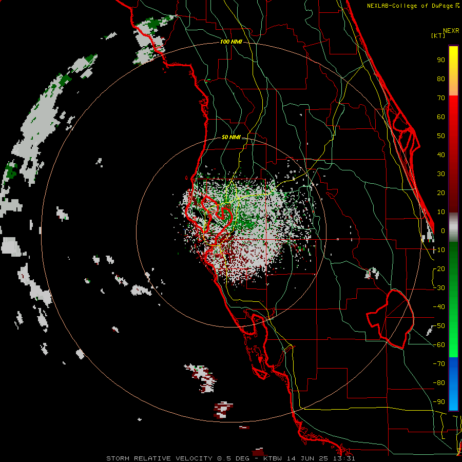
Task: Click the -70 value on velocity scale
Action: tap(439, 364)
